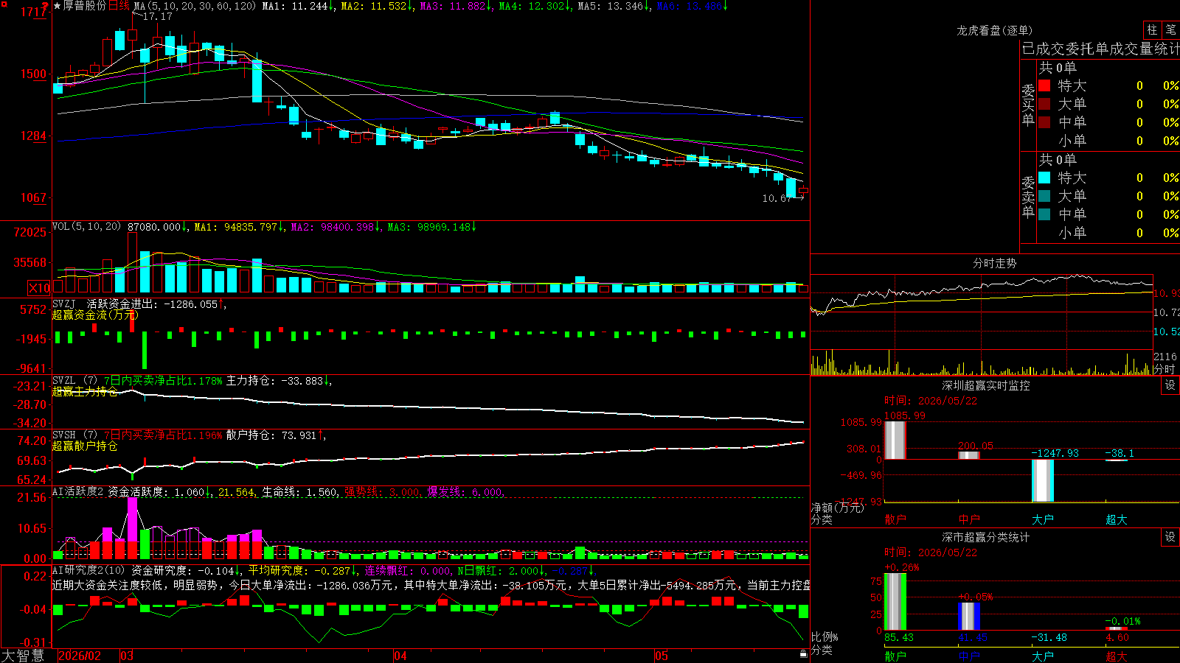Open 设 settings for 深市超赢分类统计
This screenshot has height=663, width=1180.
tap(1170, 537)
